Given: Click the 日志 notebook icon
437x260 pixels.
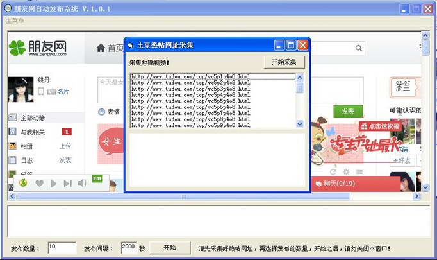Looking at the screenshot, I should pos(13,160).
